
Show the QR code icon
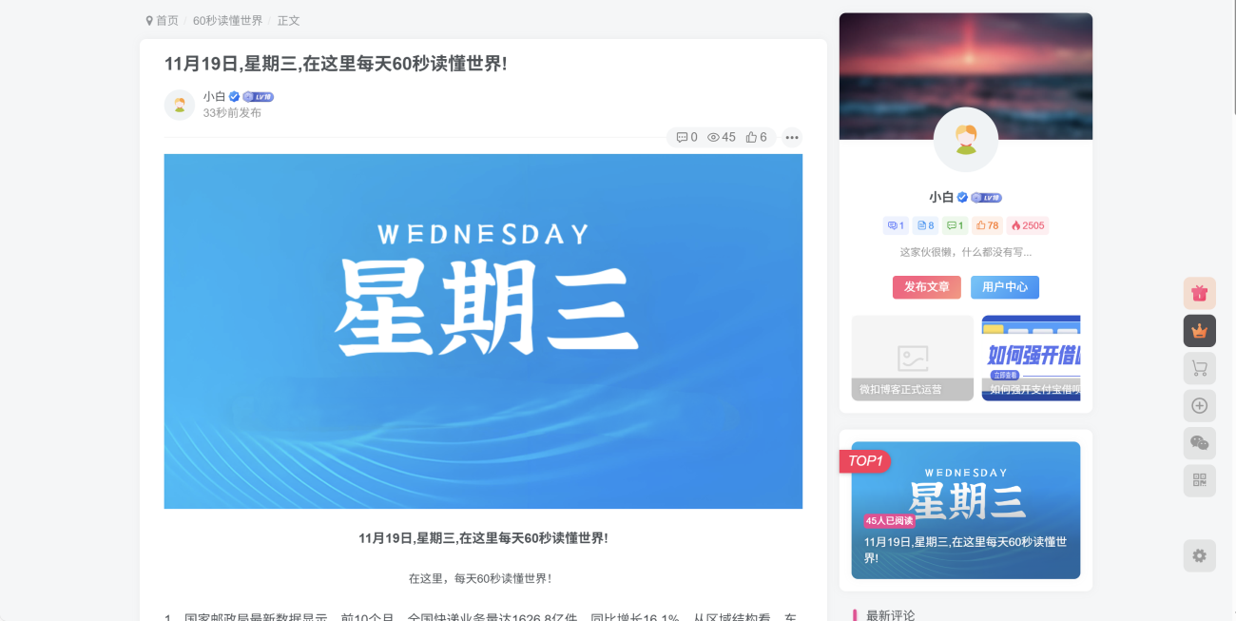pos(1199,480)
